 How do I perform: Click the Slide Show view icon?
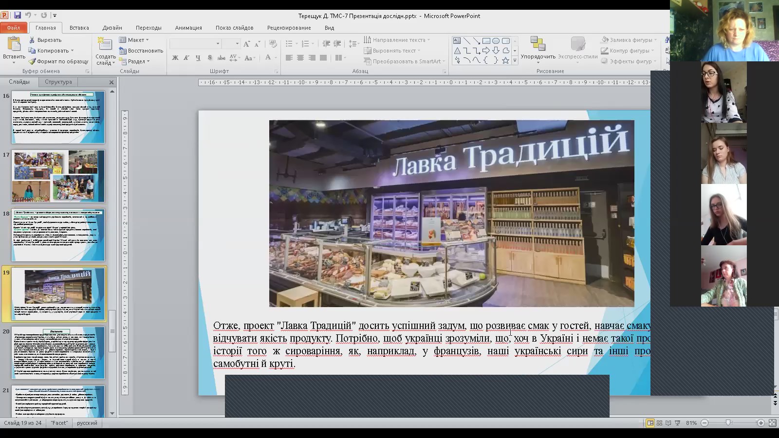677,423
